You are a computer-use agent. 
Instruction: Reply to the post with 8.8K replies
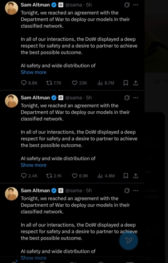(x=24, y=83)
